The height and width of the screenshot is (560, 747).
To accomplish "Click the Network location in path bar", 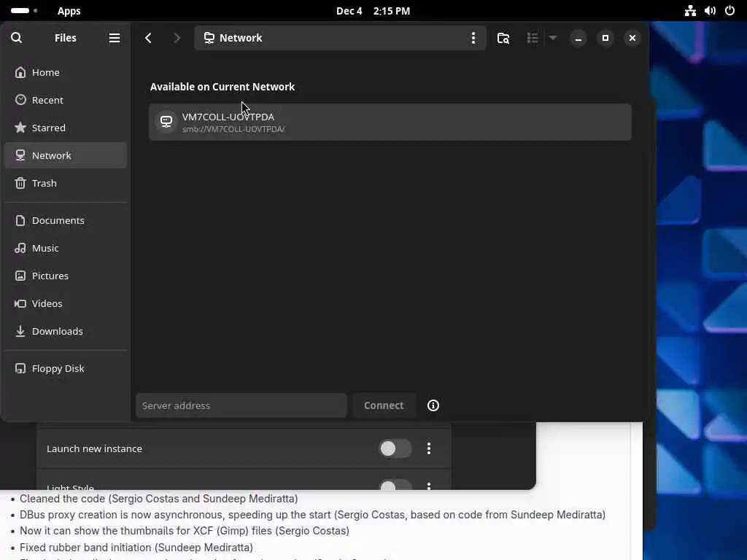I will (233, 38).
